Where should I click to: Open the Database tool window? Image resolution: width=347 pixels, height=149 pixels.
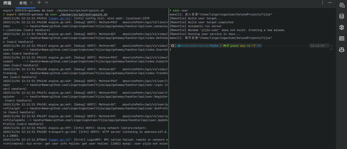[x=342, y=16]
